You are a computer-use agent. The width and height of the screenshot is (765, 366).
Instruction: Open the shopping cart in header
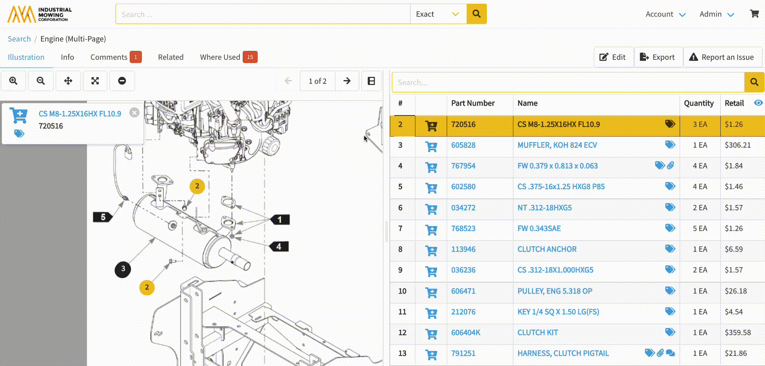point(754,14)
